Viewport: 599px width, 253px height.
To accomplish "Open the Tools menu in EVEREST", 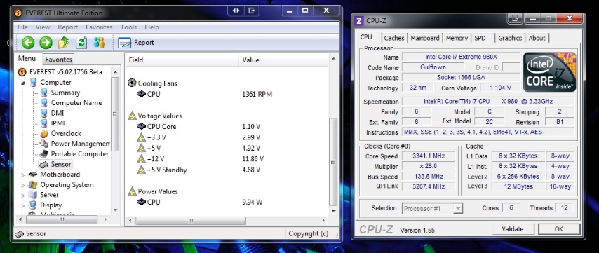I will coord(128,27).
